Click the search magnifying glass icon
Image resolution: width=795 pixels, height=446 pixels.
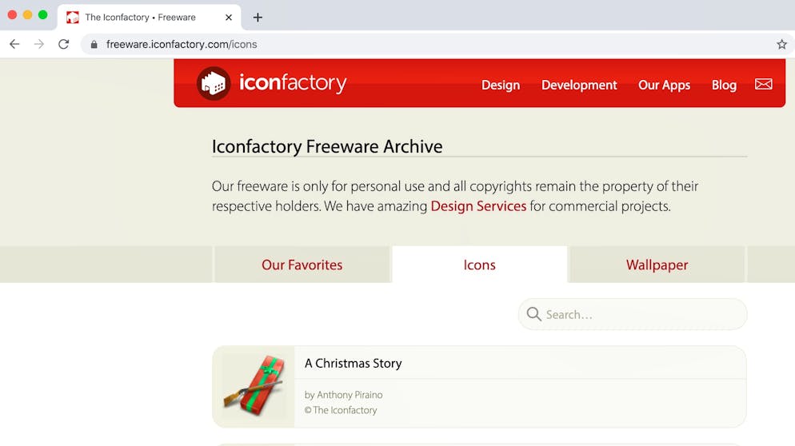click(533, 314)
